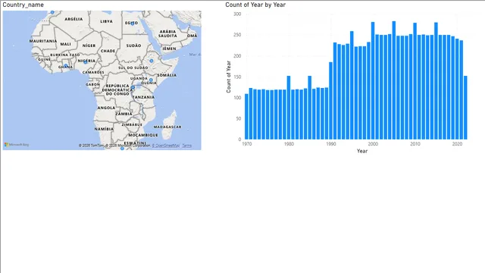
Task: Select the tall bar at 2000
Action: (x=373, y=81)
